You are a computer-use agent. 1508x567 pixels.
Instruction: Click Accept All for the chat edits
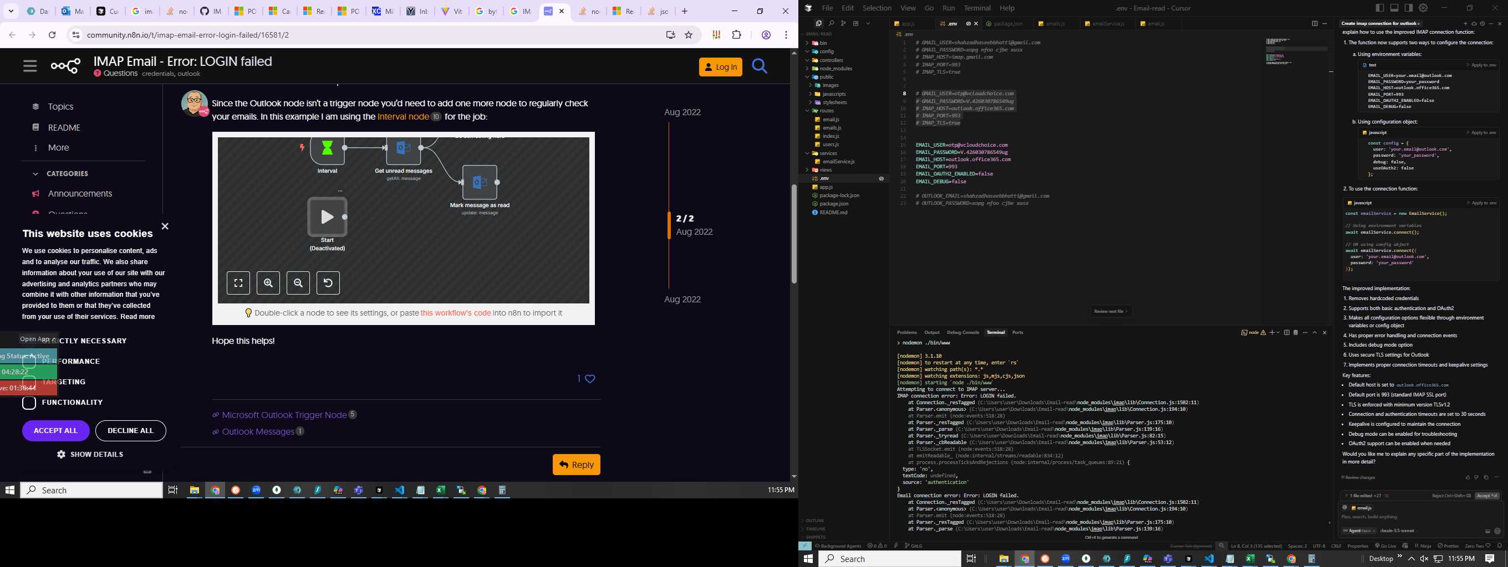pyautogui.click(x=1487, y=496)
